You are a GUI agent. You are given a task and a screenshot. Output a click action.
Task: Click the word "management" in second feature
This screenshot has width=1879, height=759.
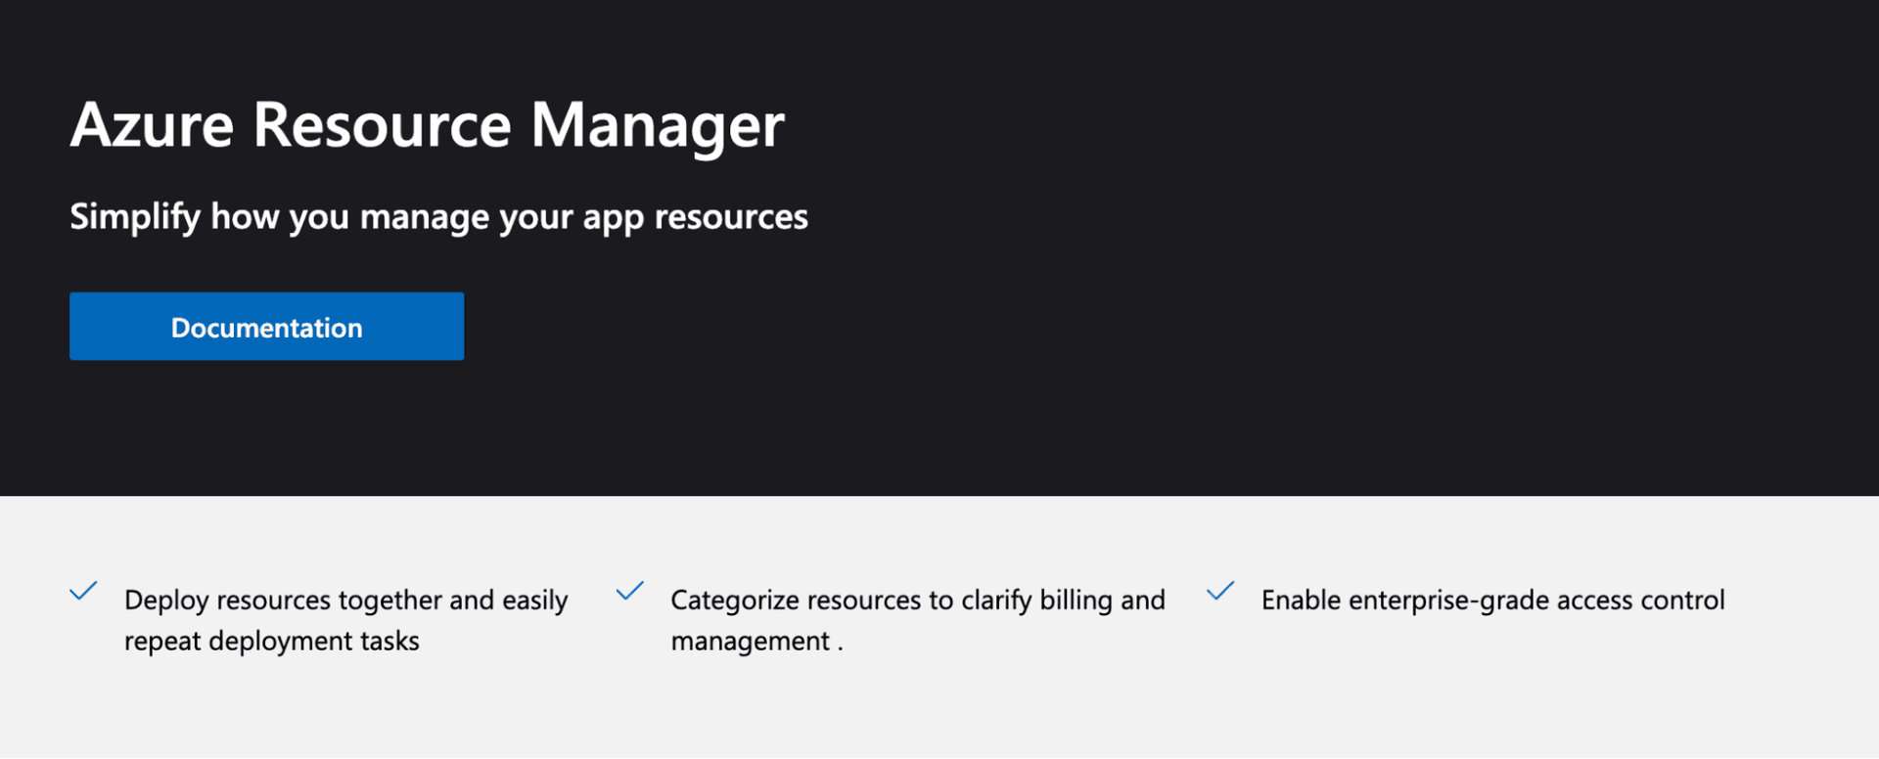pyautogui.click(x=750, y=641)
